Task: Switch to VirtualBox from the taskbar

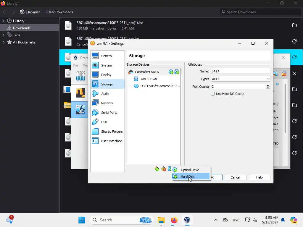Action: click(187, 220)
